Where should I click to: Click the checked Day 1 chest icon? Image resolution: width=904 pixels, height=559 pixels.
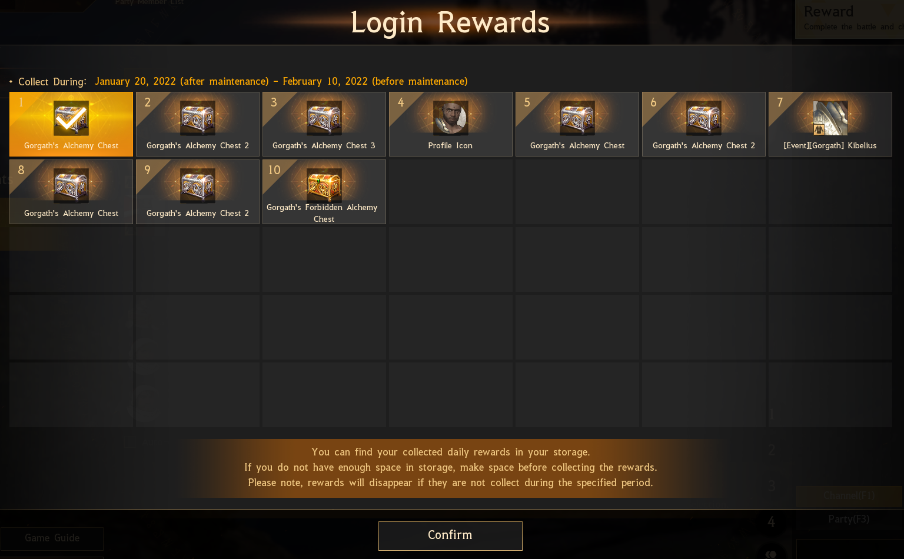click(x=71, y=118)
